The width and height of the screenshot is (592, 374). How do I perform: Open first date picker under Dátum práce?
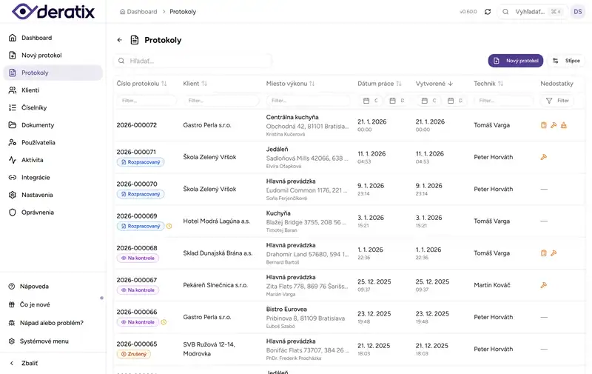[x=371, y=100]
